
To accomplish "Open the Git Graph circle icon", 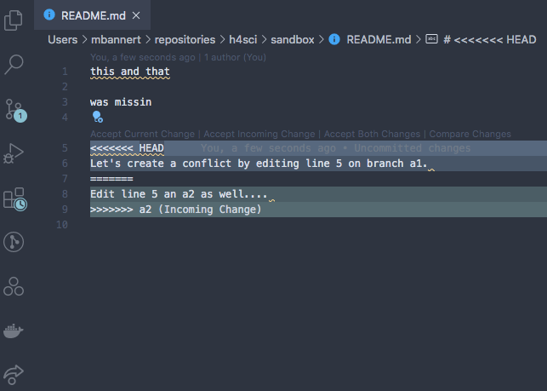I will pos(14,242).
